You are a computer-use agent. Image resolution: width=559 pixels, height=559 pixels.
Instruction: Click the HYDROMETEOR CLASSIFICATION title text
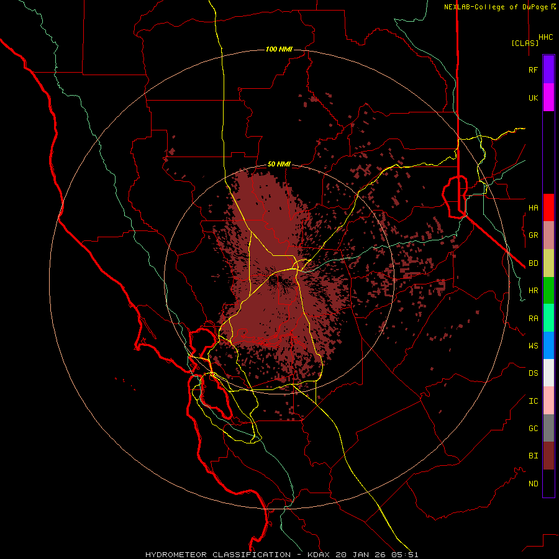pos(218,555)
